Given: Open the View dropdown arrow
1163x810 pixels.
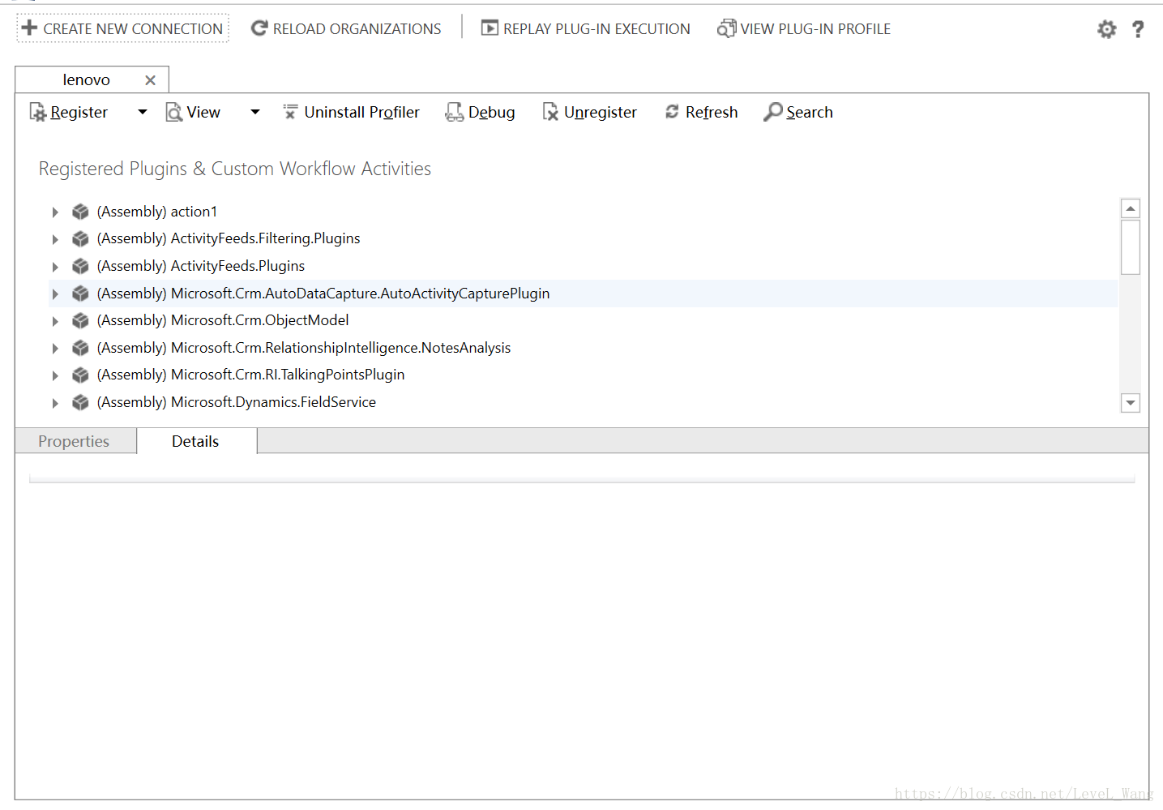Looking at the screenshot, I should (x=255, y=112).
